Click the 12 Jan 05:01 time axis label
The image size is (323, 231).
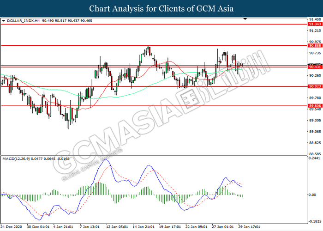click(117, 227)
